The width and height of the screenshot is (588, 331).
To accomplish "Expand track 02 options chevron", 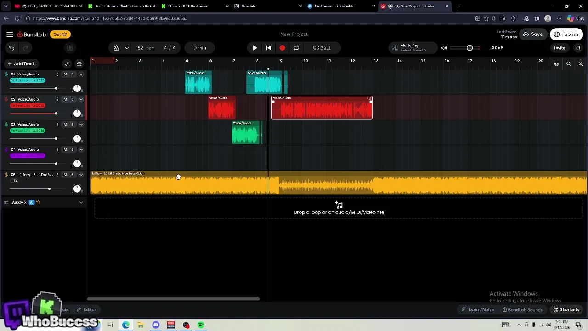I will tap(81, 99).
